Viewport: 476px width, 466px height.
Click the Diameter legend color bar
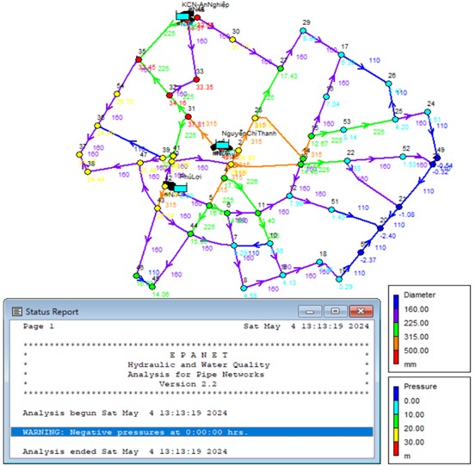click(396, 329)
